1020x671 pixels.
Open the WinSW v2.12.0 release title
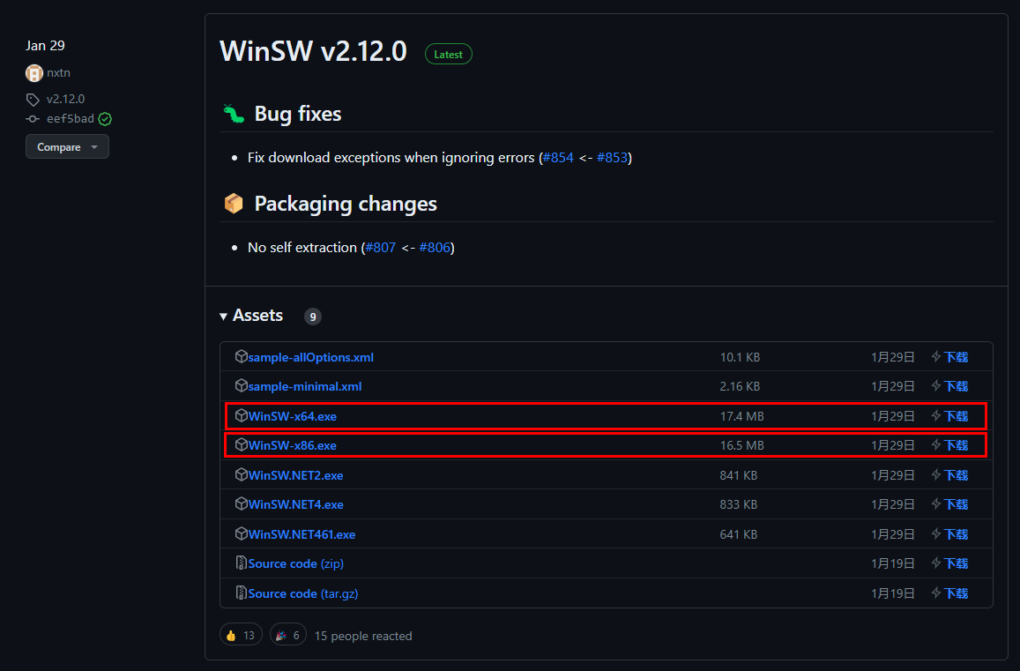pos(313,51)
